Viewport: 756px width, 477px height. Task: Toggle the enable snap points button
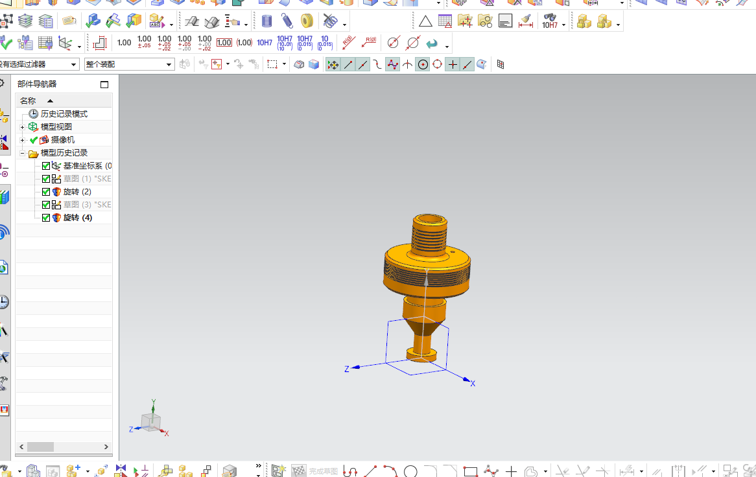[333, 65]
